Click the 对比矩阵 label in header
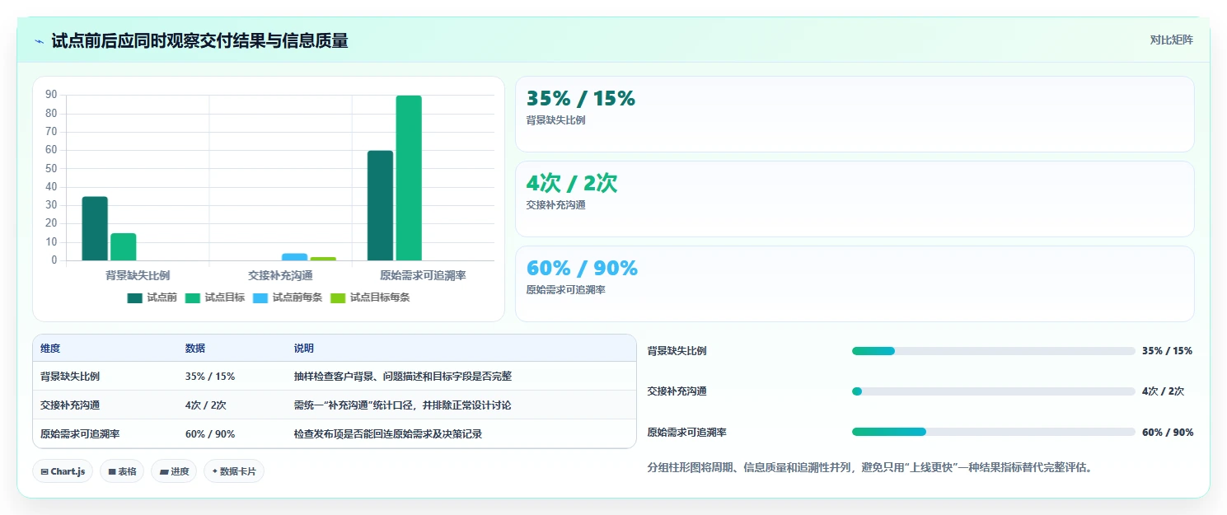This screenshot has height=515, width=1227. [1172, 40]
